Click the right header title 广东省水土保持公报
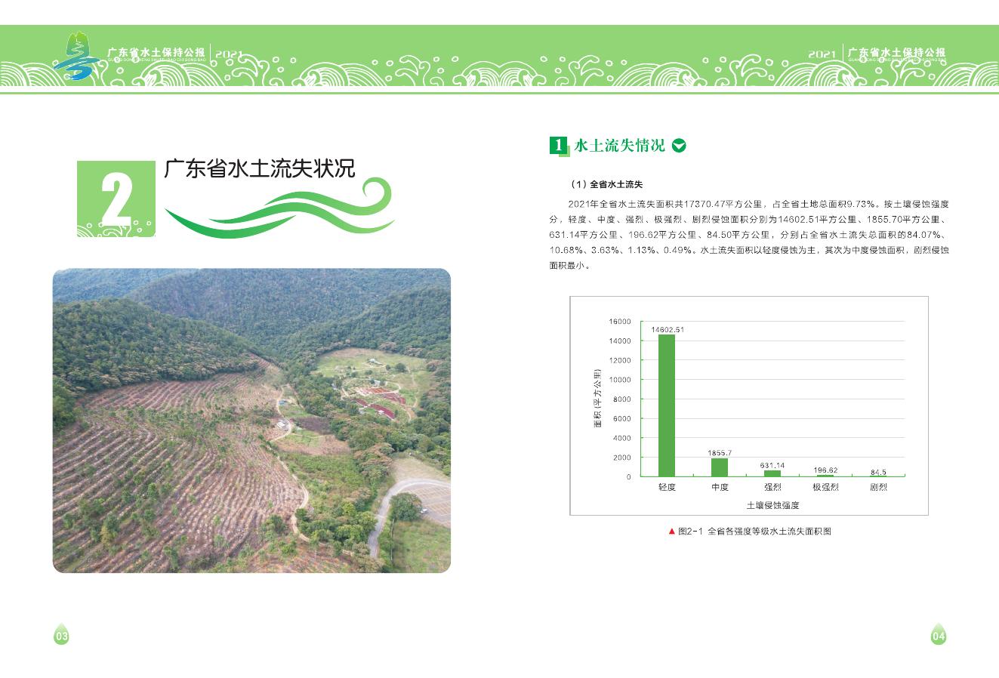 [x=896, y=53]
